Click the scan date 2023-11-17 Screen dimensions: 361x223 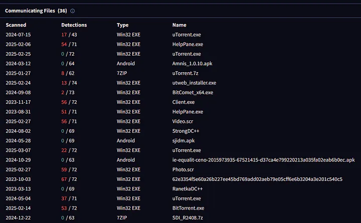pos(18,102)
